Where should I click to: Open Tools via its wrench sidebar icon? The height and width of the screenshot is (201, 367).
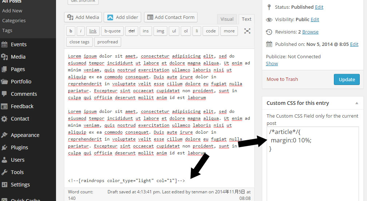click(x=4, y=172)
